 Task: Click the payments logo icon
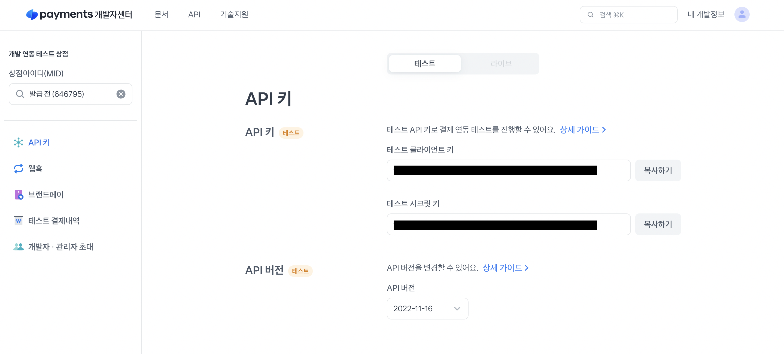tap(32, 15)
